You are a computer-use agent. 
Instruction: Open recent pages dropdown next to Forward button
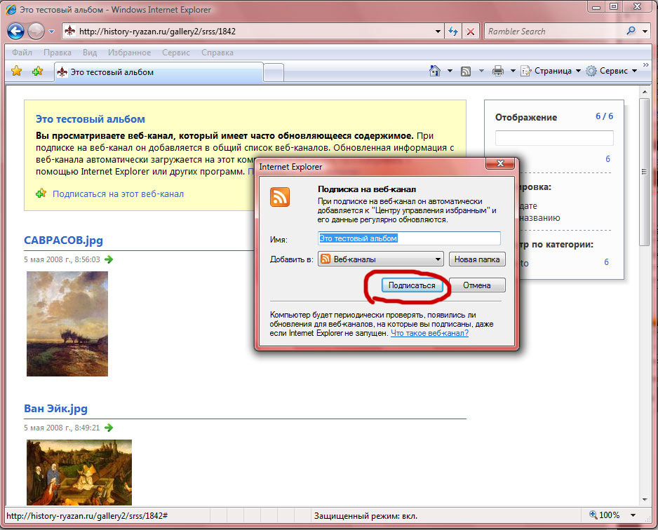(x=52, y=32)
